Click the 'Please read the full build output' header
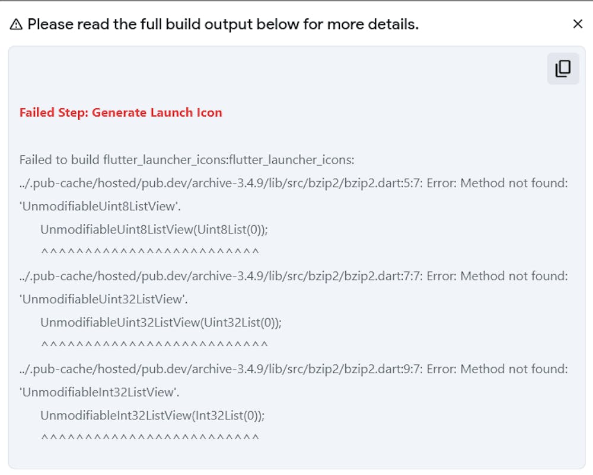This screenshot has height=475, width=593. (223, 24)
